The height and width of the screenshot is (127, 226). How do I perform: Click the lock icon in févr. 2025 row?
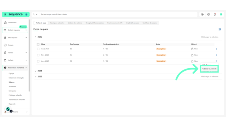pyautogui.click(x=192, y=55)
